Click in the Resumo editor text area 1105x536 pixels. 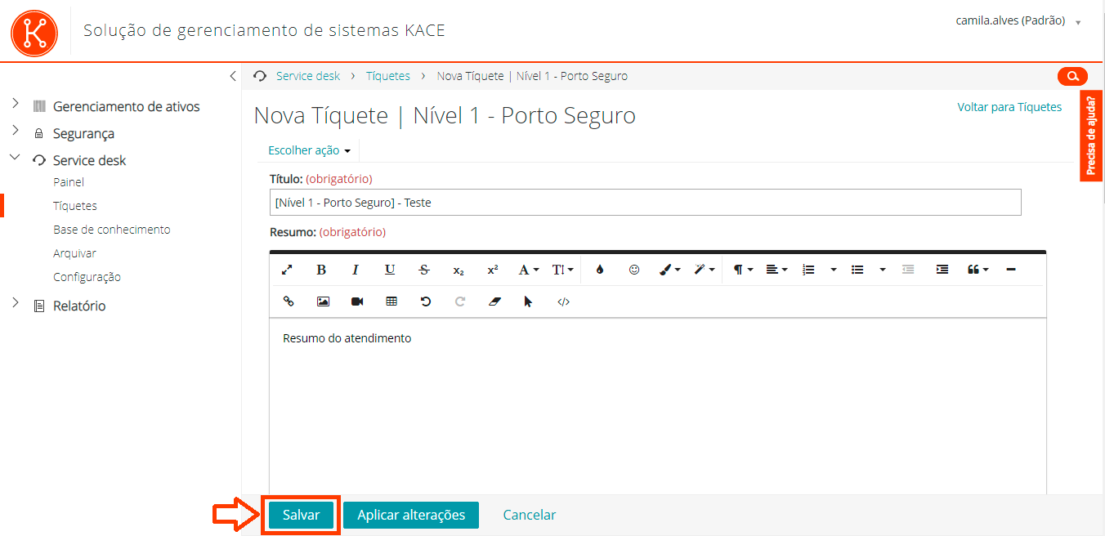click(657, 406)
